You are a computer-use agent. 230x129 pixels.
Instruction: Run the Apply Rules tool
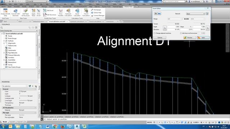(33, 13)
